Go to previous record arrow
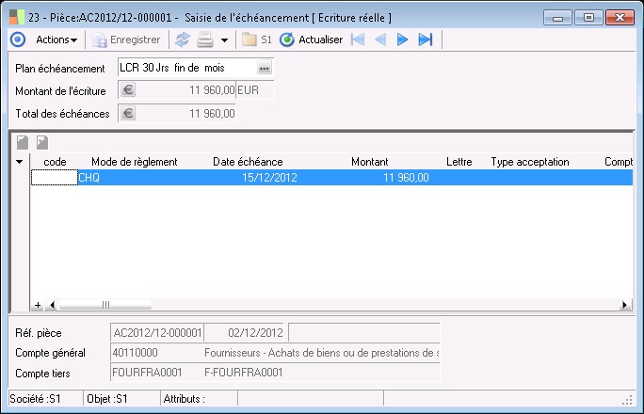The image size is (644, 414). (x=380, y=40)
